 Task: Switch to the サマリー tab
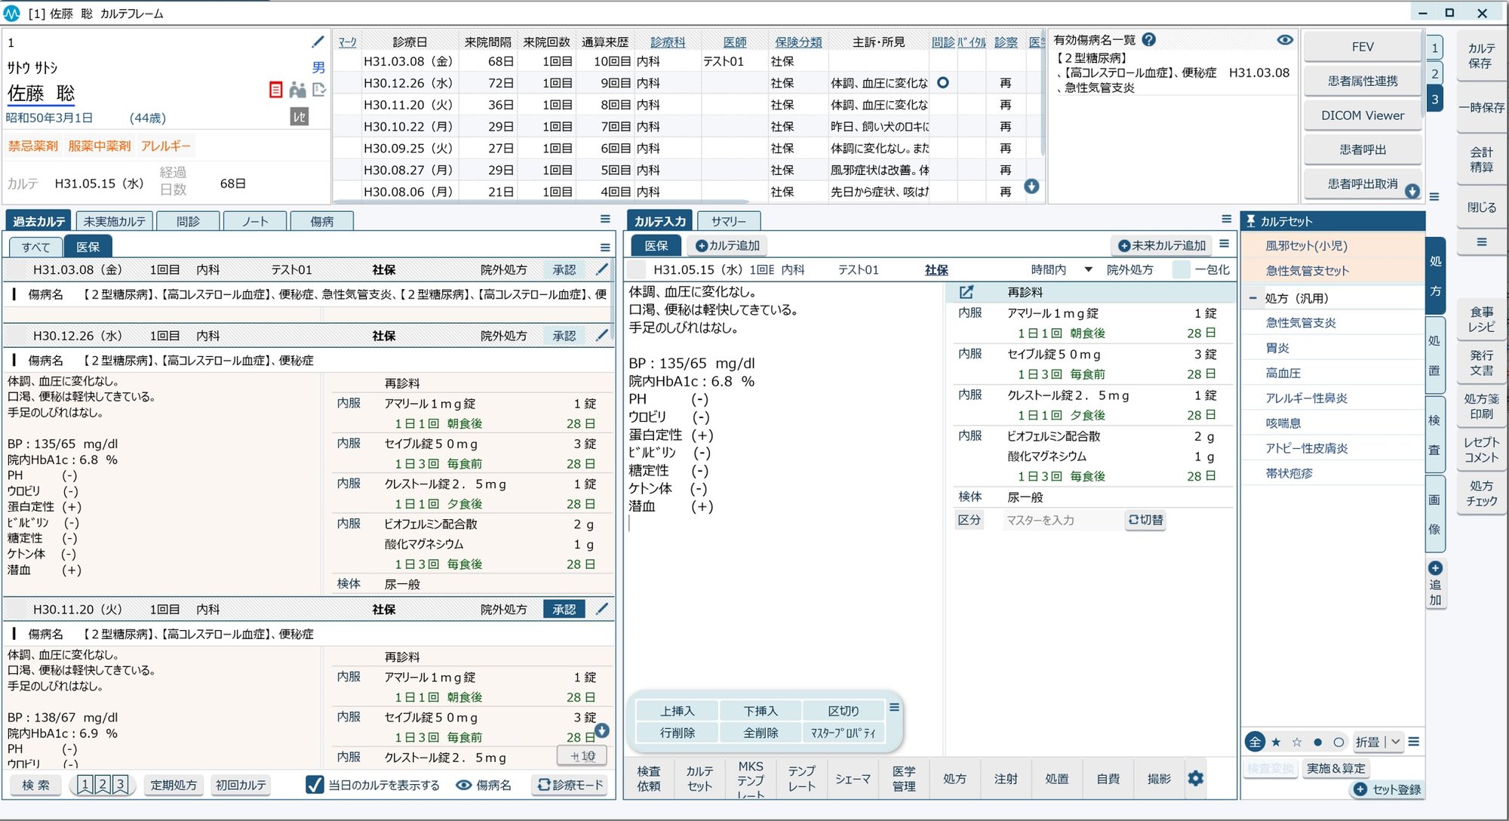click(729, 221)
